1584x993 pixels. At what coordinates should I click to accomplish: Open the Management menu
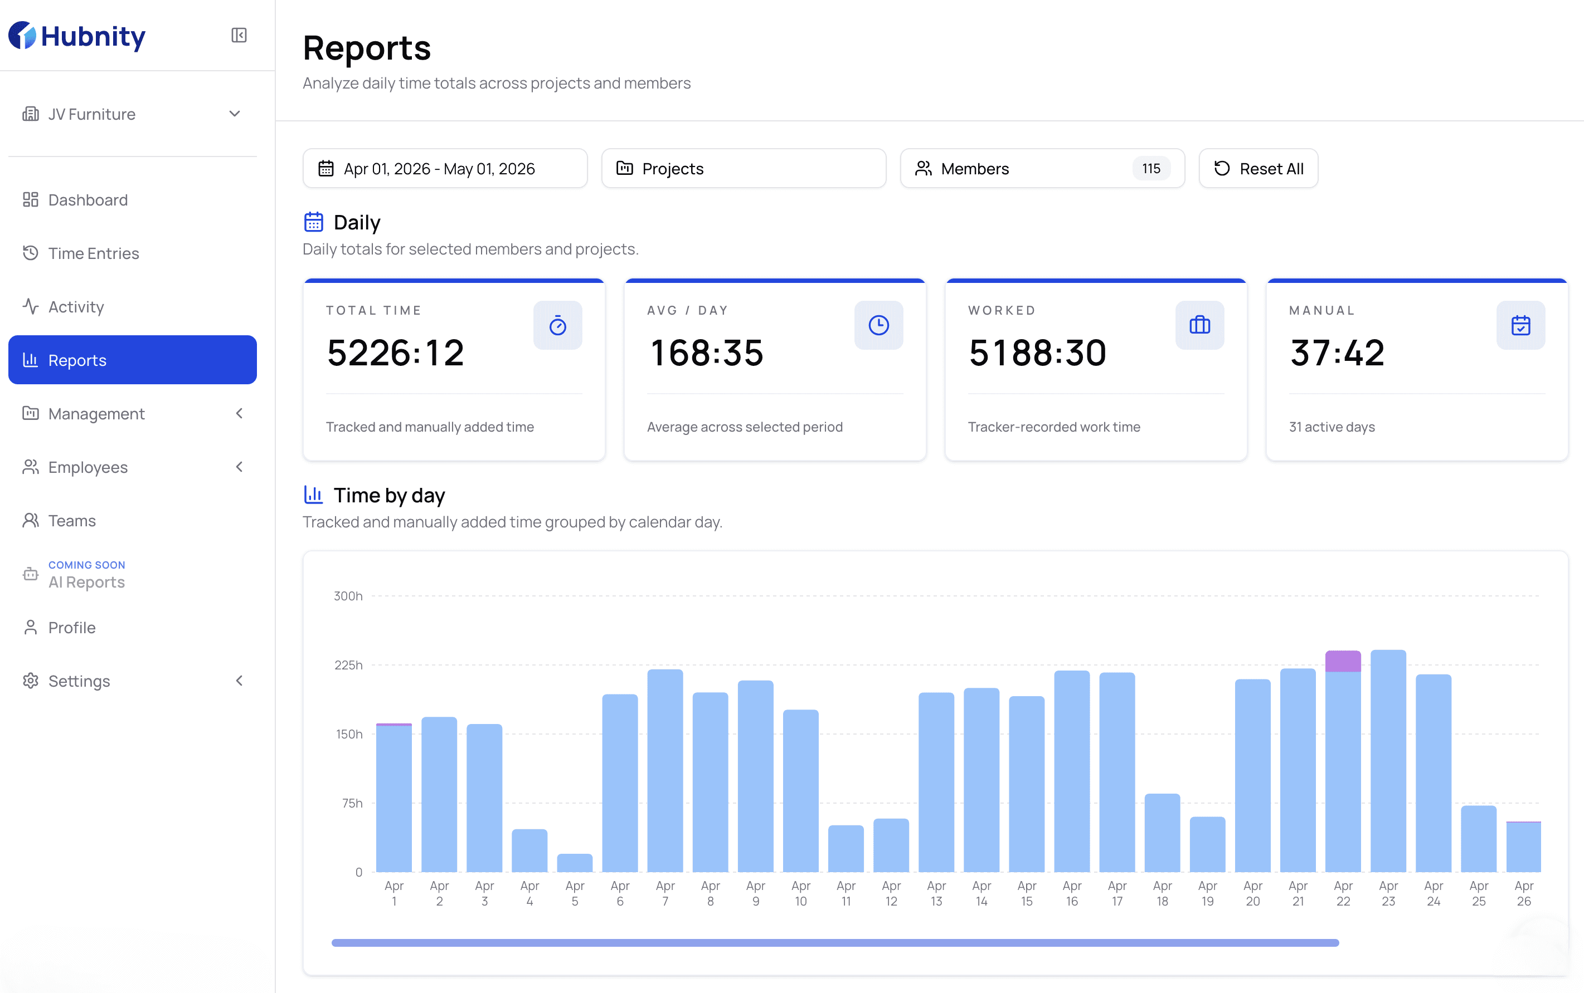coord(132,413)
